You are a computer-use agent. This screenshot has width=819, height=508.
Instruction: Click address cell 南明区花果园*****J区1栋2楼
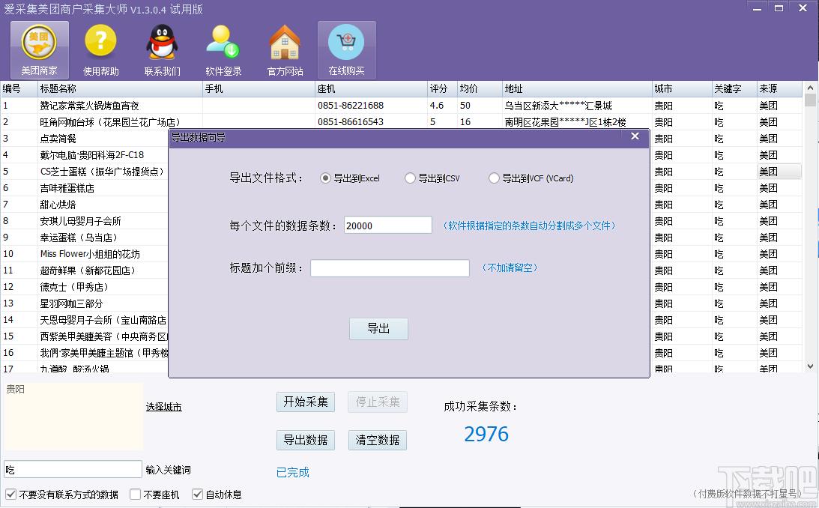click(x=565, y=122)
